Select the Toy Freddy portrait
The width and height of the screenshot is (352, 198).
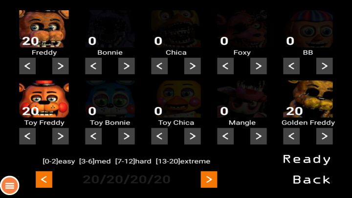click(x=44, y=99)
